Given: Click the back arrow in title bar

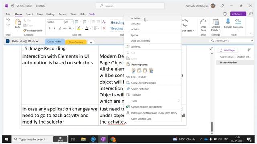Looking at the screenshot, I should click(13, 6).
